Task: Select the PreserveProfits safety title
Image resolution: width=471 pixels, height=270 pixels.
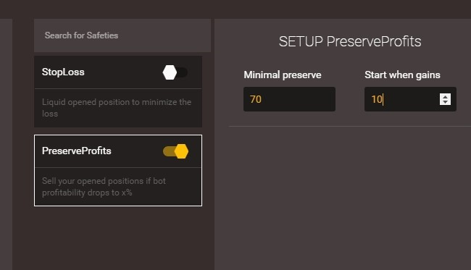Action: tap(77, 151)
